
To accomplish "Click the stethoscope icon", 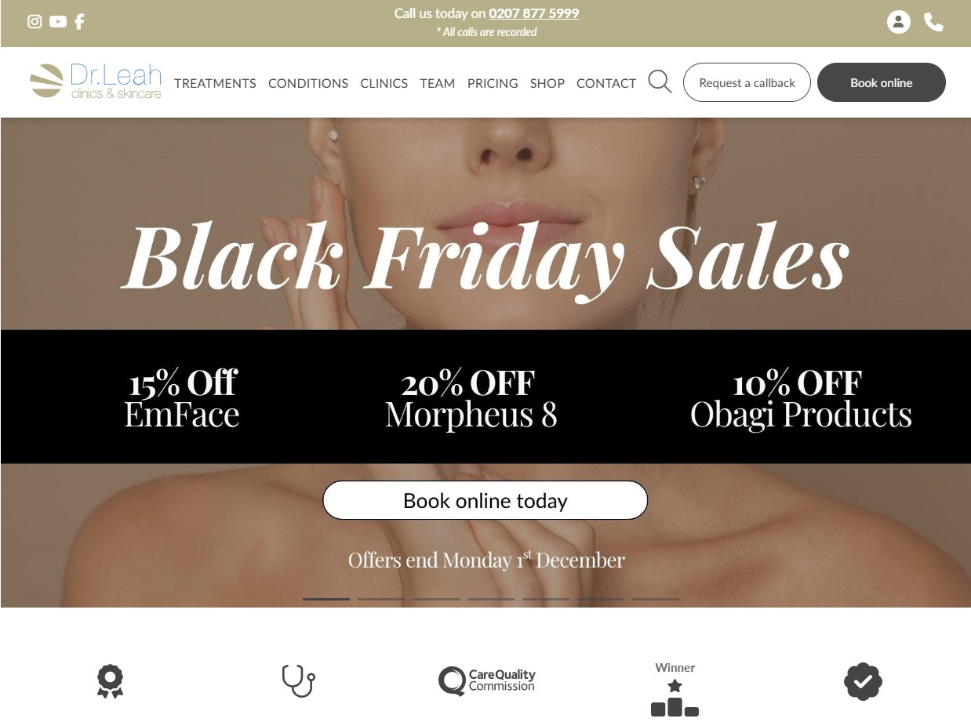I will (298, 680).
